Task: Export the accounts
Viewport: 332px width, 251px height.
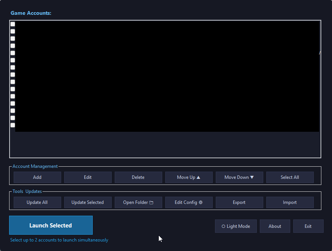Action: point(239,202)
